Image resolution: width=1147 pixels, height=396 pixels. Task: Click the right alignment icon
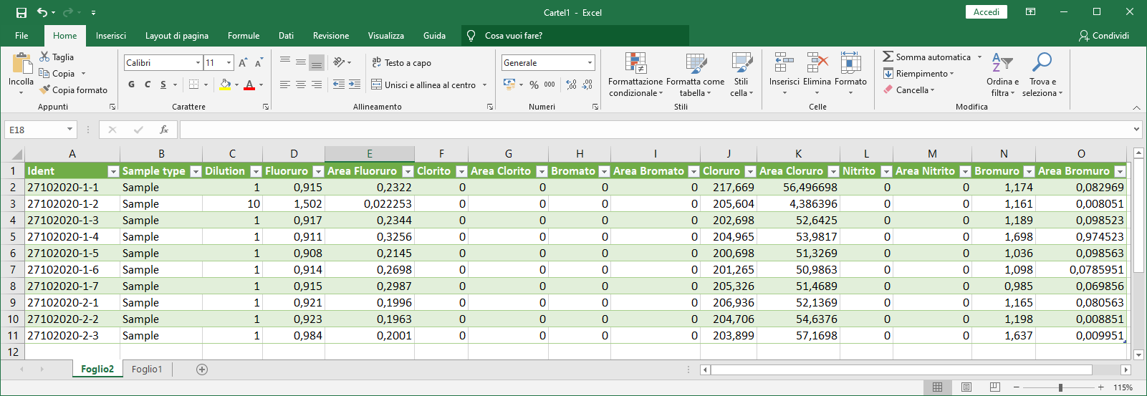click(316, 84)
